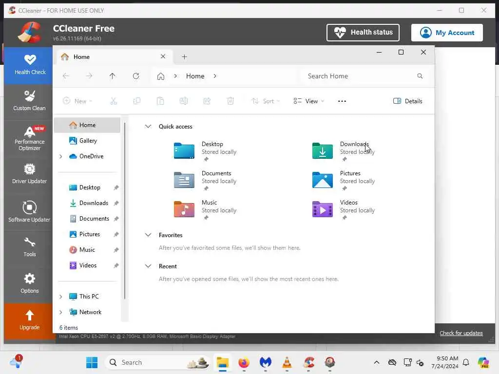Open Software Updater in CCleaner sidebar
Screen dimensions: 499x374
point(29,211)
